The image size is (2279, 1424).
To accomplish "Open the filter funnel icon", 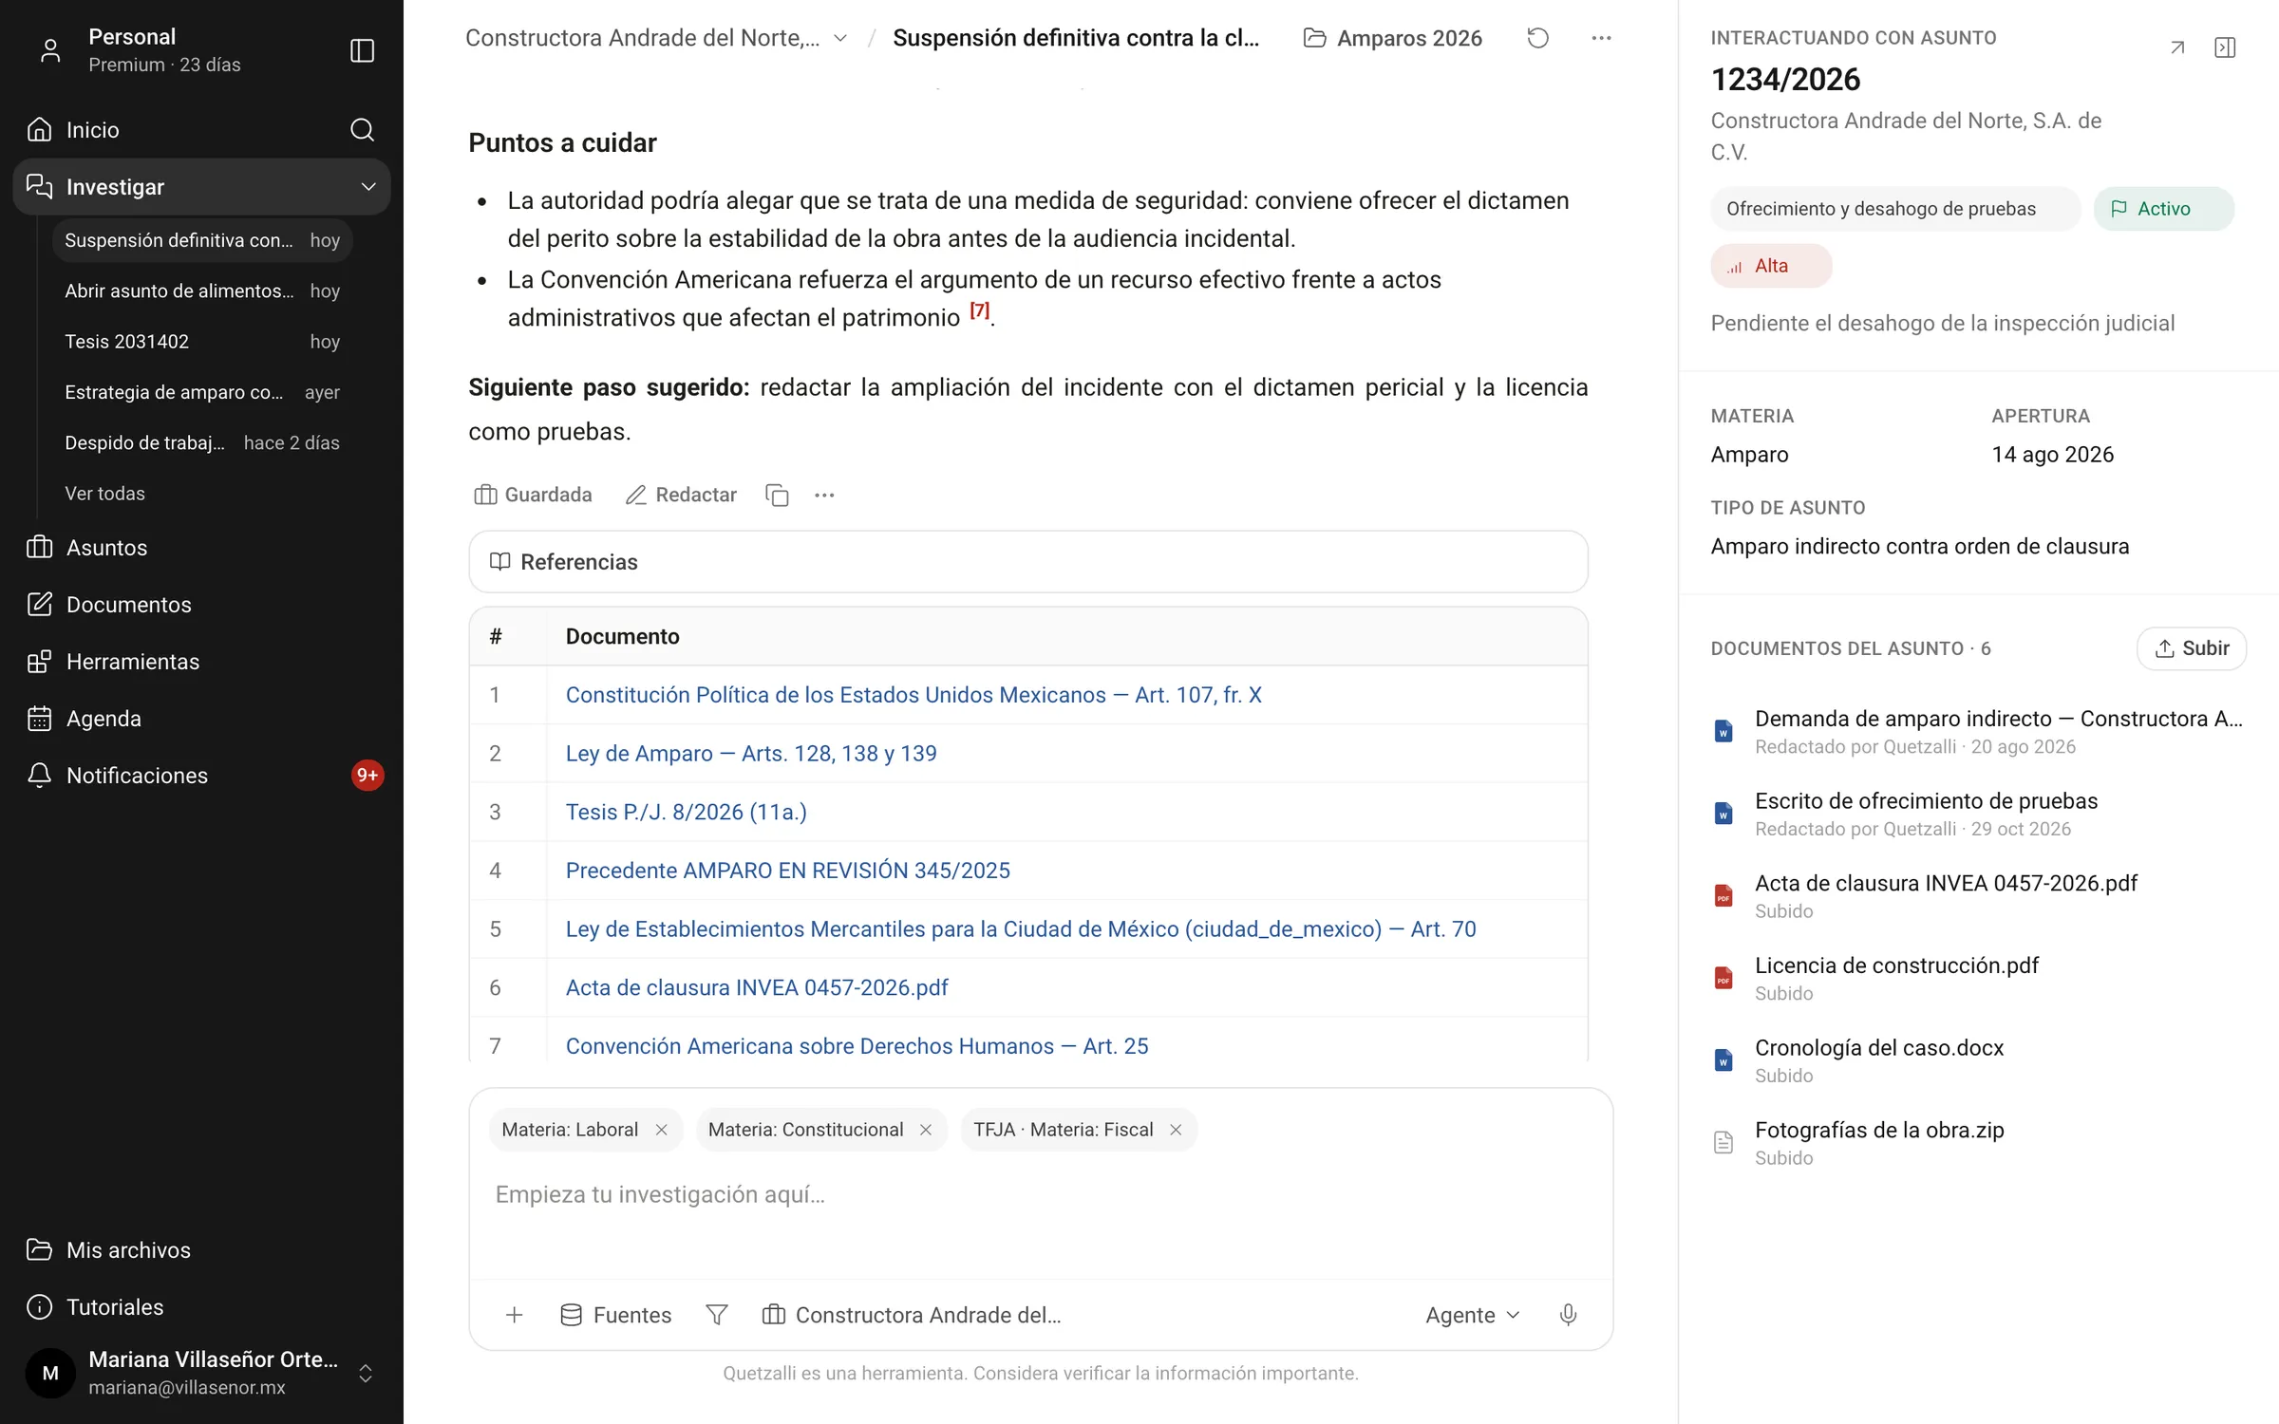I will pyautogui.click(x=717, y=1315).
